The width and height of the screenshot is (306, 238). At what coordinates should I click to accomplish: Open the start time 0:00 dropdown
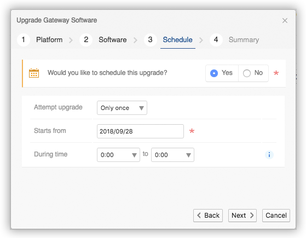[118, 155]
